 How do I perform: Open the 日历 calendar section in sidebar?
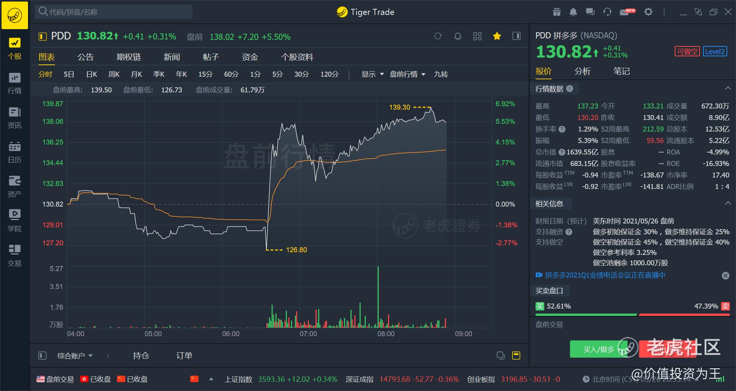[x=15, y=153]
